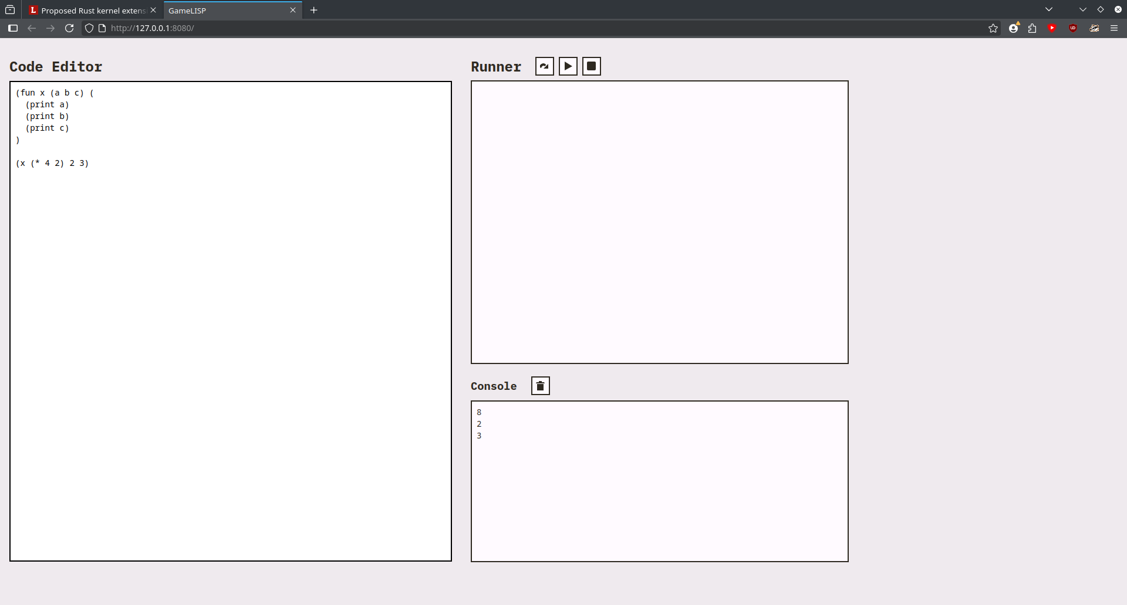Image resolution: width=1127 pixels, height=605 pixels.
Task: Bookmark this page with the star icon
Action: [x=993, y=28]
